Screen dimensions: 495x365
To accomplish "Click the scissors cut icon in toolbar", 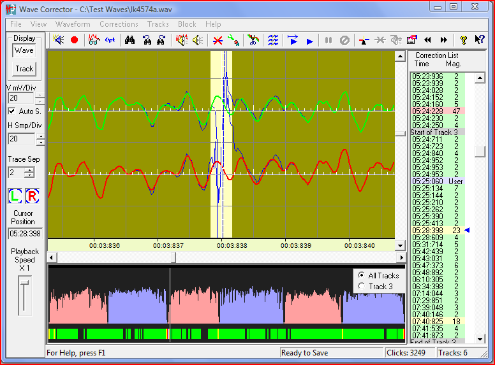I will pyautogui.click(x=253, y=40).
